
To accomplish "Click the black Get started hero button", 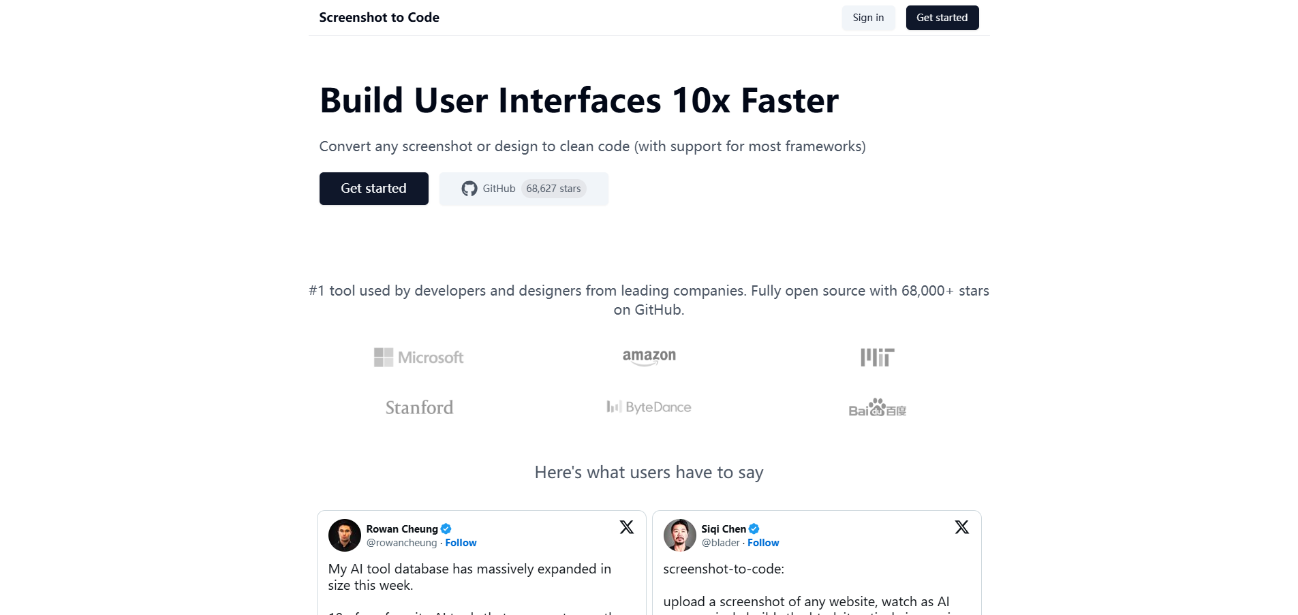I will pos(373,189).
